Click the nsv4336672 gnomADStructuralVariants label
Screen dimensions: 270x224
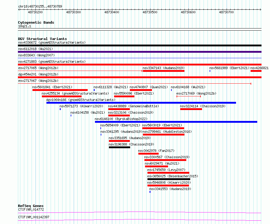tap(52, 42)
